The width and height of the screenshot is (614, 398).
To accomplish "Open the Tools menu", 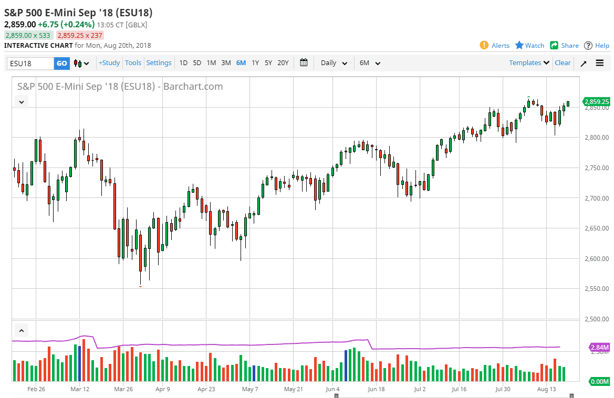I will (x=133, y=63).
